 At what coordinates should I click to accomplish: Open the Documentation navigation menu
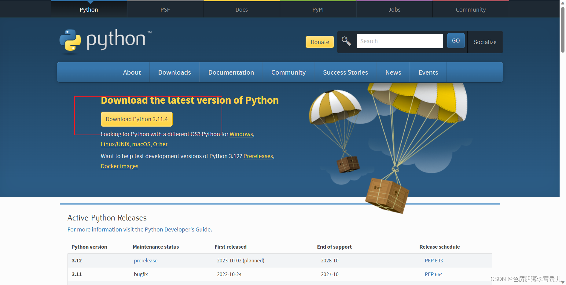coord(231,72)
